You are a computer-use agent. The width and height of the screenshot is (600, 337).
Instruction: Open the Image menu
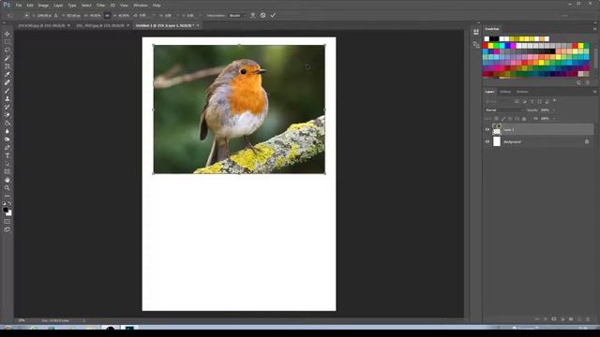pos(43,6)
